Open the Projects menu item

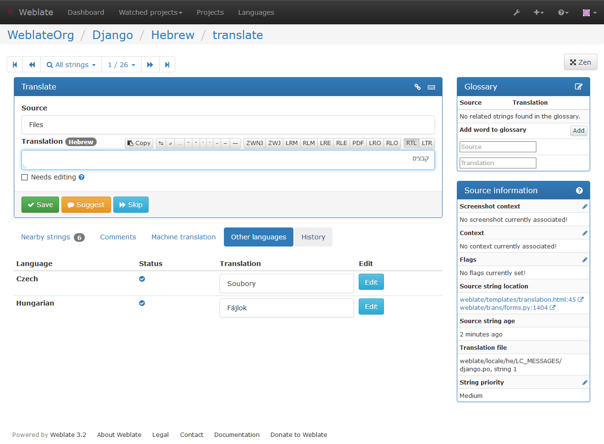click(210, 12)
